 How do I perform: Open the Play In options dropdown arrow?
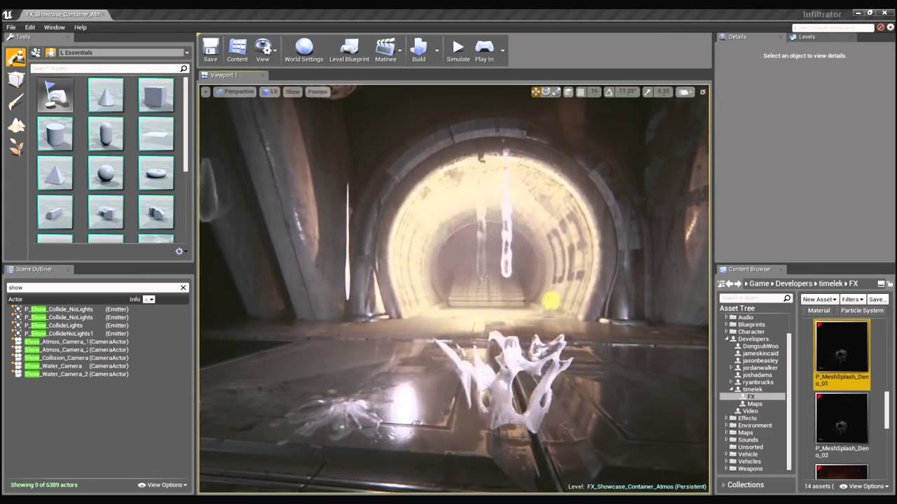[502, 50]
